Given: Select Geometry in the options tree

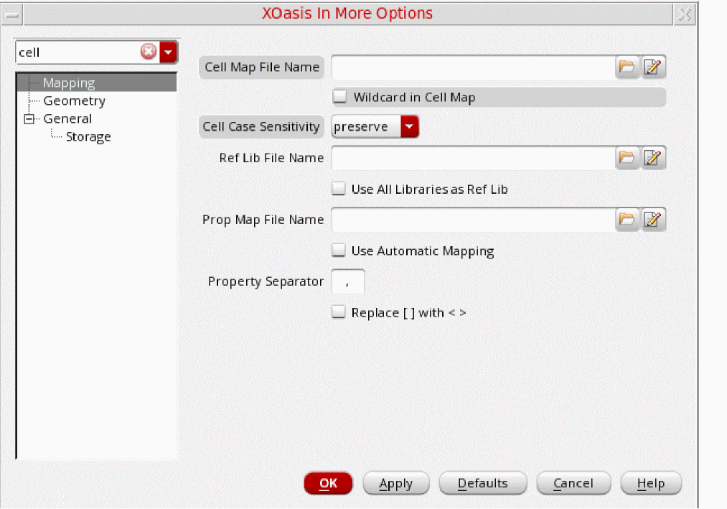Looking at the screenshot, I should coord(74,101).
